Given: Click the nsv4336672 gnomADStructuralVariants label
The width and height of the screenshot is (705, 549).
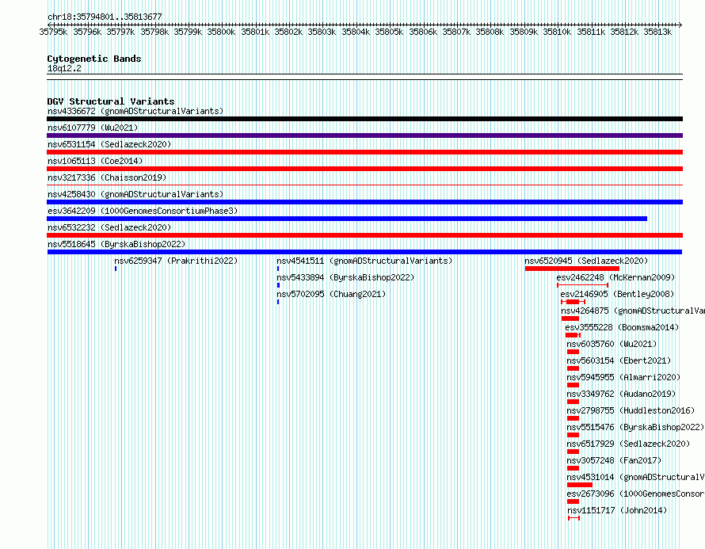Looking at the screenshot, I should [x=135, y=111].
